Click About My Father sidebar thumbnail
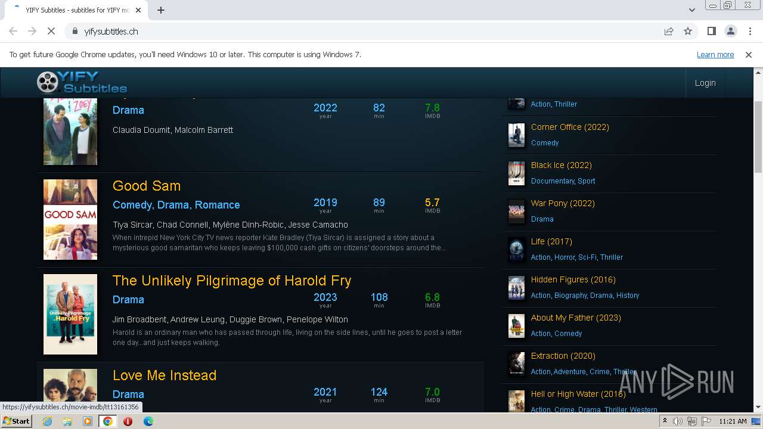The image size is (763, 429). click(516, 326)
